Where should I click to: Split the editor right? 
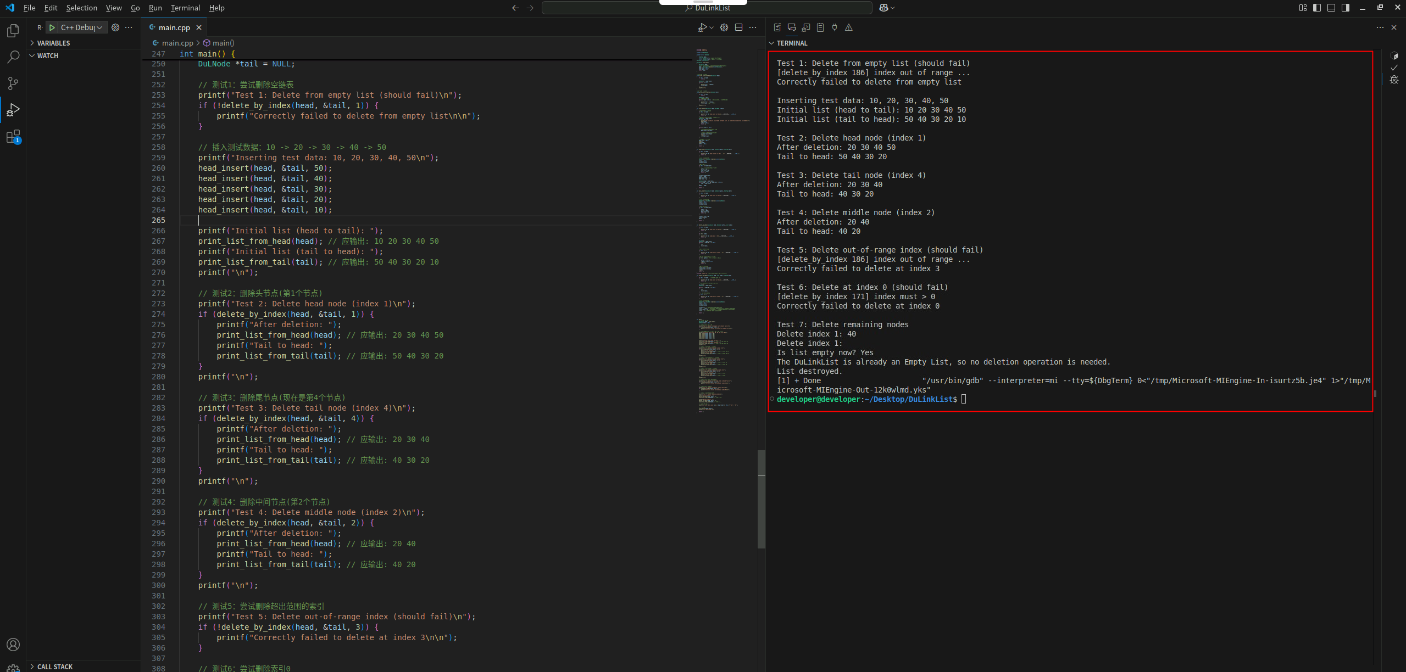(x=739, y=27)
